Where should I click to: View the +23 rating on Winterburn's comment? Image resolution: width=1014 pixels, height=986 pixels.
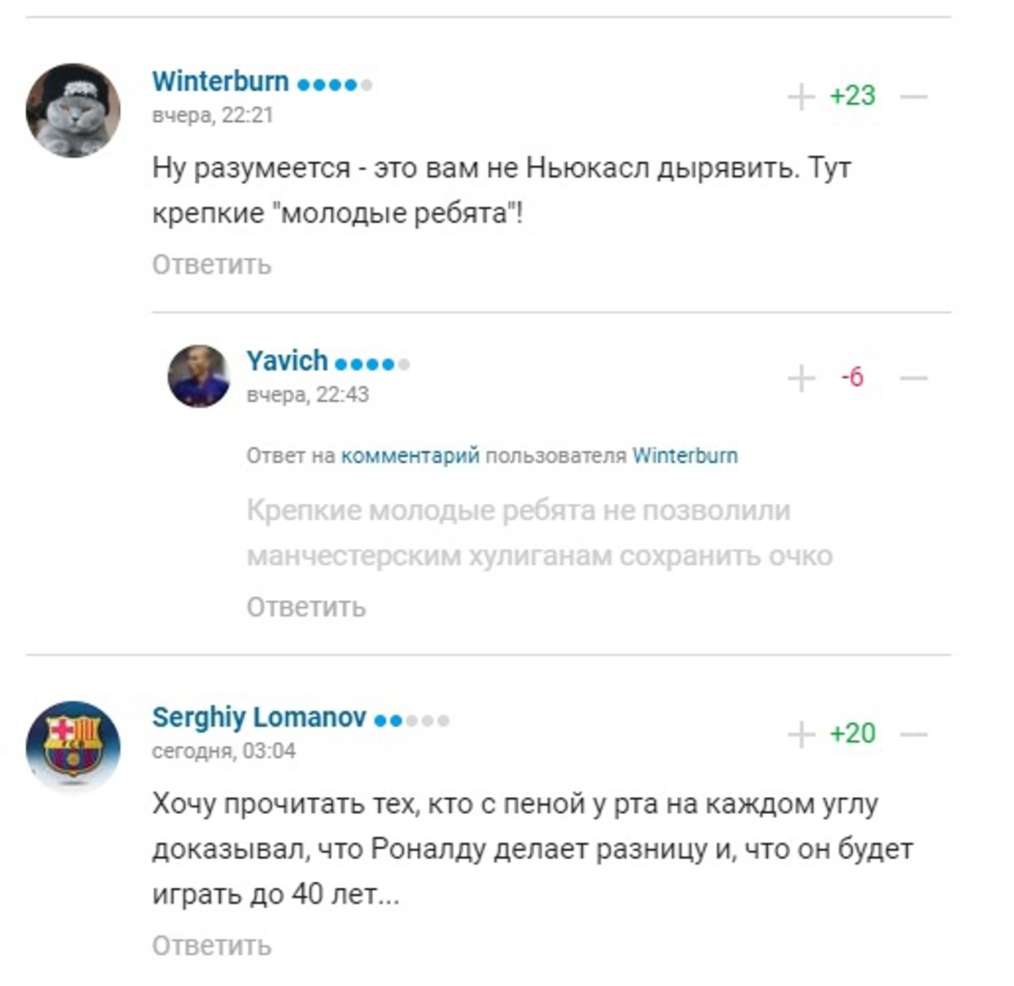pyautogui.click(x=852, y=96)
